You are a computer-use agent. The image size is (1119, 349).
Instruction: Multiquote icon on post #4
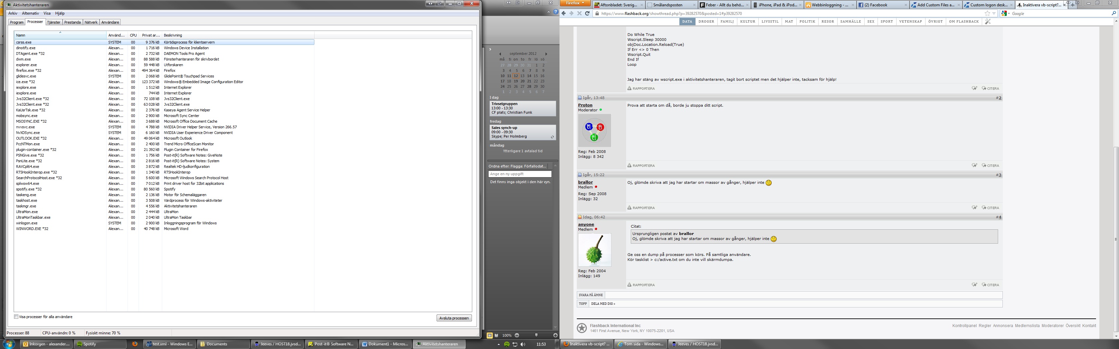click(x=974, y=285)
